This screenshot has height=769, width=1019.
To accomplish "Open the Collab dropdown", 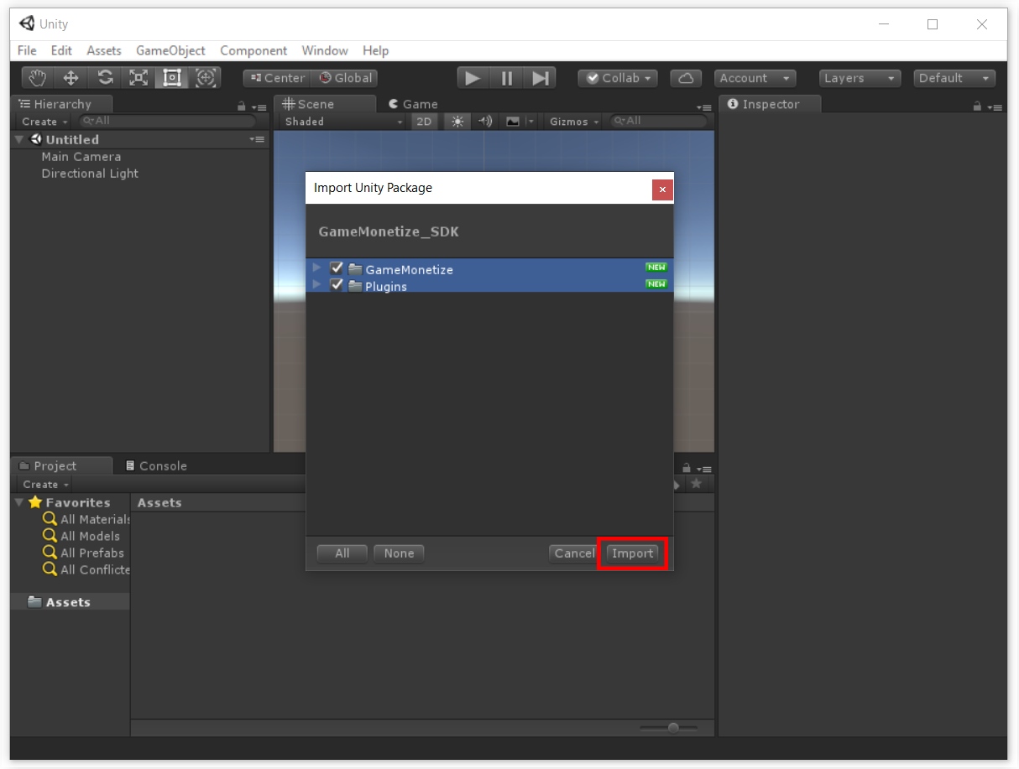I will click(x=618, y=78).
